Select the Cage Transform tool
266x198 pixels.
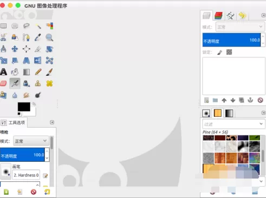pyautogui.click(x=49, y=61)
